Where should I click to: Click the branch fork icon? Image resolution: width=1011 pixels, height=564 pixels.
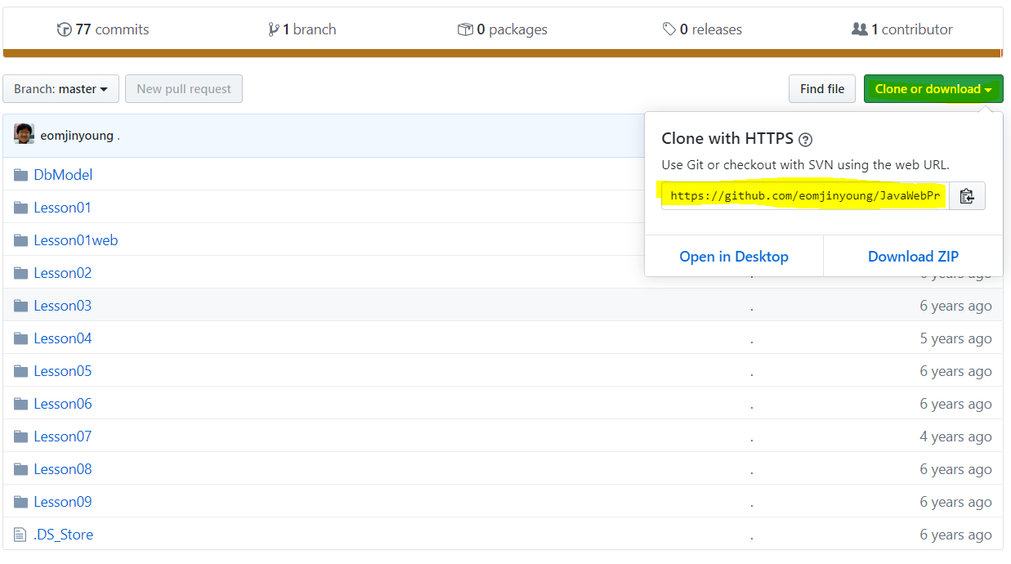pyautogui.click(x=273, y=29)
